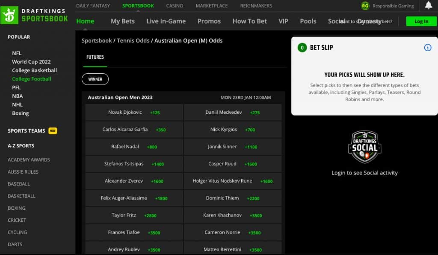Open NBA in Popular sidebar
Screen dimensions: 438x255
17,96
